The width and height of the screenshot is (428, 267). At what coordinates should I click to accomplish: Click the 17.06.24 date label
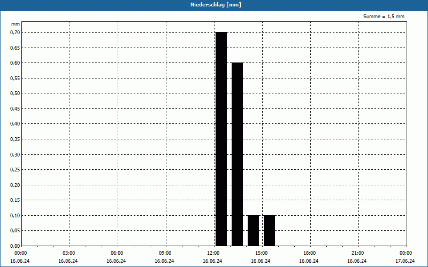coord(405,261)
